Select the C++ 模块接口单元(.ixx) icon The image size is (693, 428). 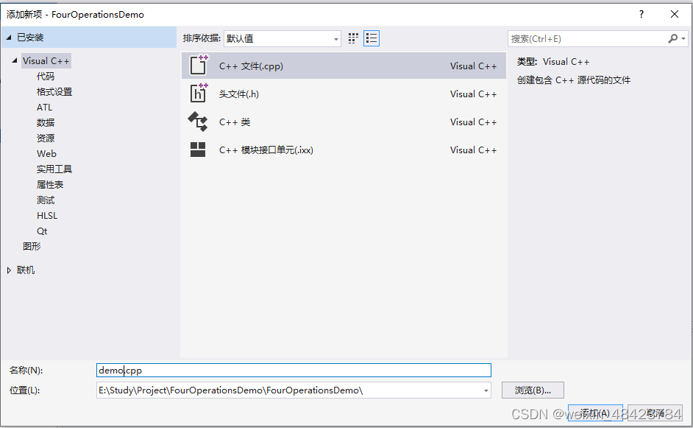pyautogui.click(x=198, y=150)
